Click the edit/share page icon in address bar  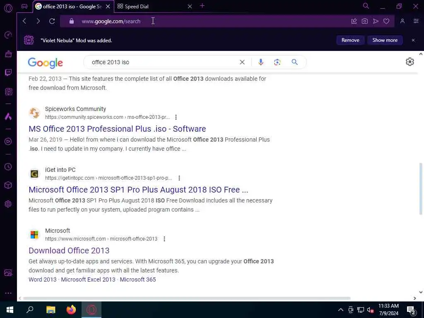(x=354, y=21)
